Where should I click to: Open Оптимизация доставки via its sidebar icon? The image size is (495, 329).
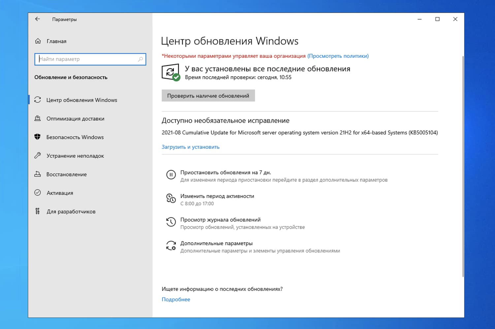point(38,119)
